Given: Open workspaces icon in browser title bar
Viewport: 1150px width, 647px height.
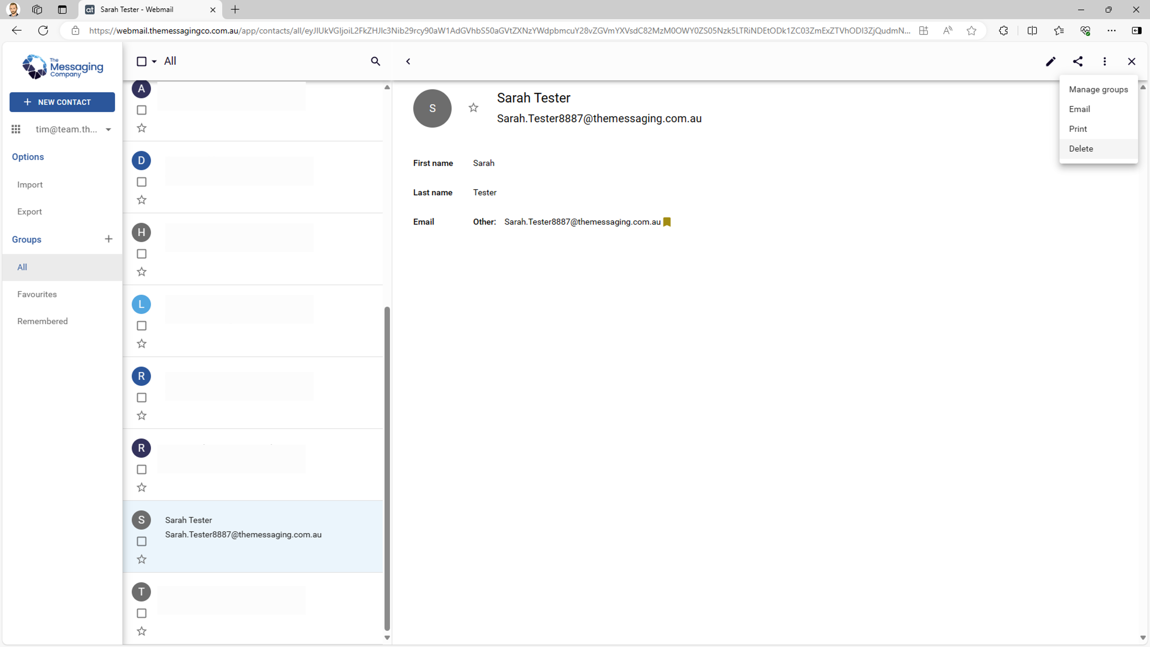Looking at the screenshot, I should [x=37, y=9].
